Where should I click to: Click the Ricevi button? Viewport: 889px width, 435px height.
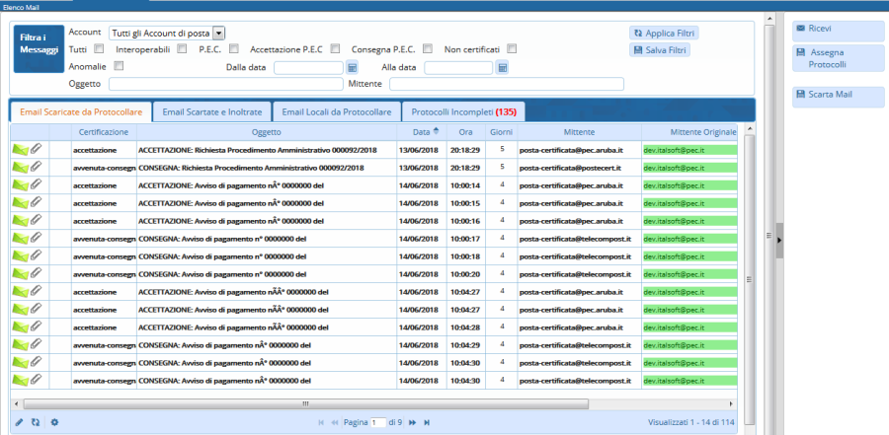click(x=838, y=30)
